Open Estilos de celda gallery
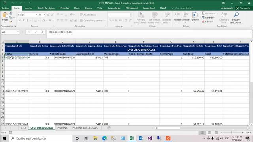Image resolution: width=253 pixels, height=142 pixels. coord(166,18)
